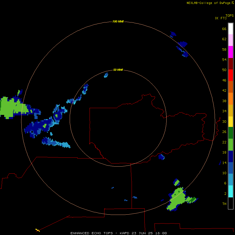Select the 38 legend value
Image resolution: width=235 pixels, height=235 pixels.
click(224, 101)
